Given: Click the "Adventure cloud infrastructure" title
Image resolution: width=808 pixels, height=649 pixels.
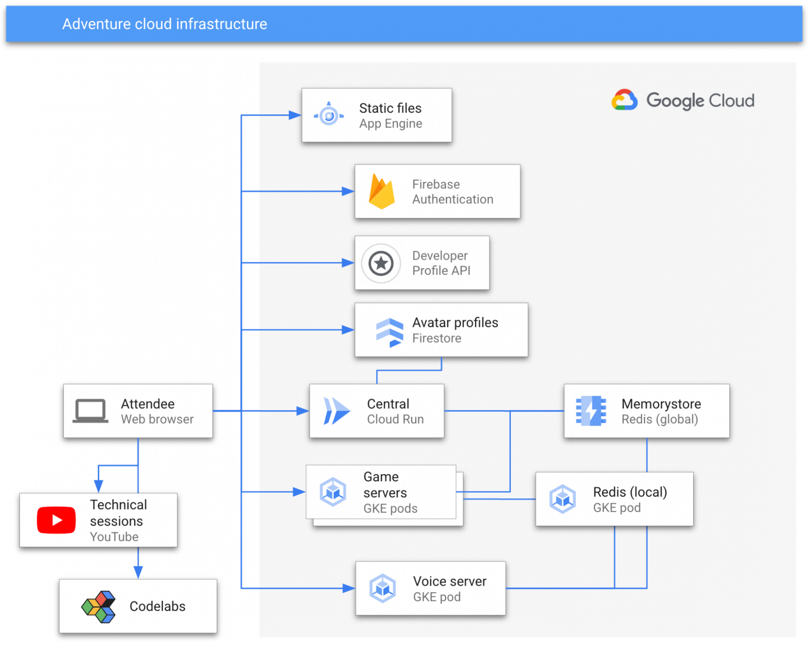Looking at the screenshot, I should point(164,24).
